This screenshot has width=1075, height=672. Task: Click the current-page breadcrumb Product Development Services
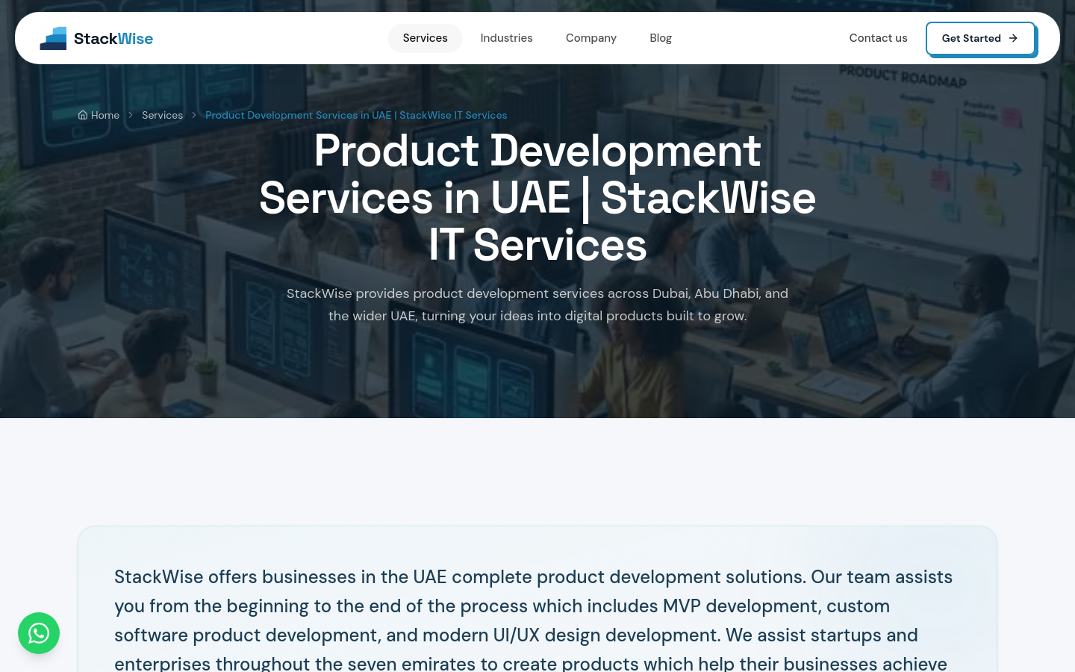pos(356,115)
